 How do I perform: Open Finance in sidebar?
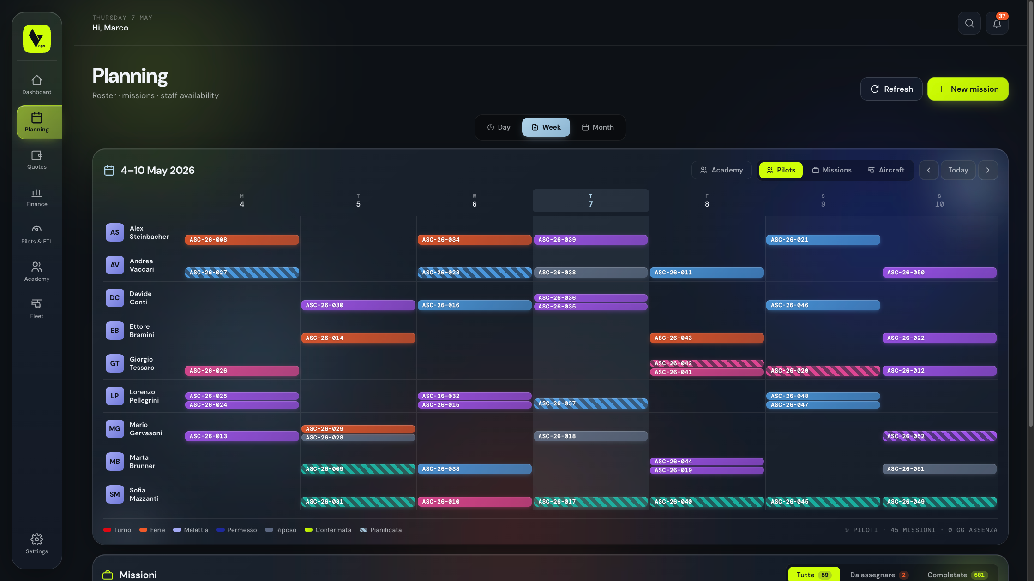point(37,197)
